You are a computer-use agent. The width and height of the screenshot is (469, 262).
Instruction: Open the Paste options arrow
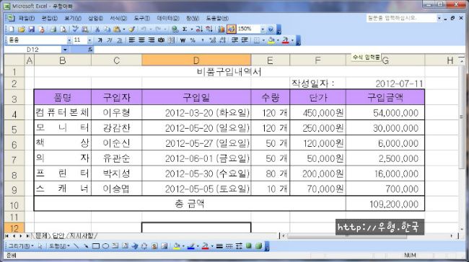pyautogui.click(x=124, y=30)
